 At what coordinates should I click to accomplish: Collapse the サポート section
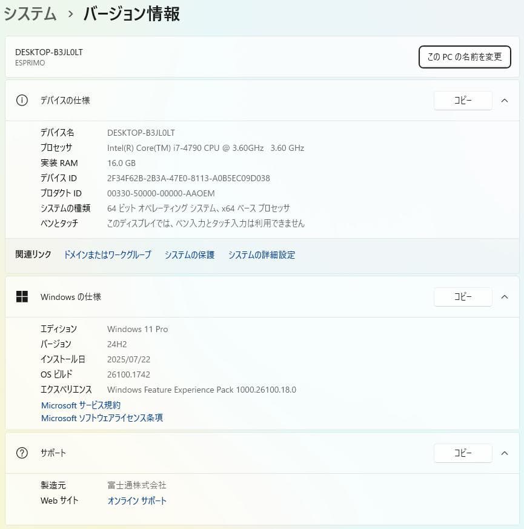coord(505,453)
